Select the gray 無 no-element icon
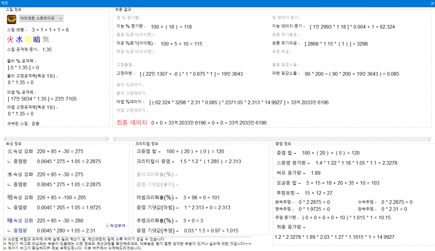This screenshot has height=251, width=435. click(x=46, y=39)
